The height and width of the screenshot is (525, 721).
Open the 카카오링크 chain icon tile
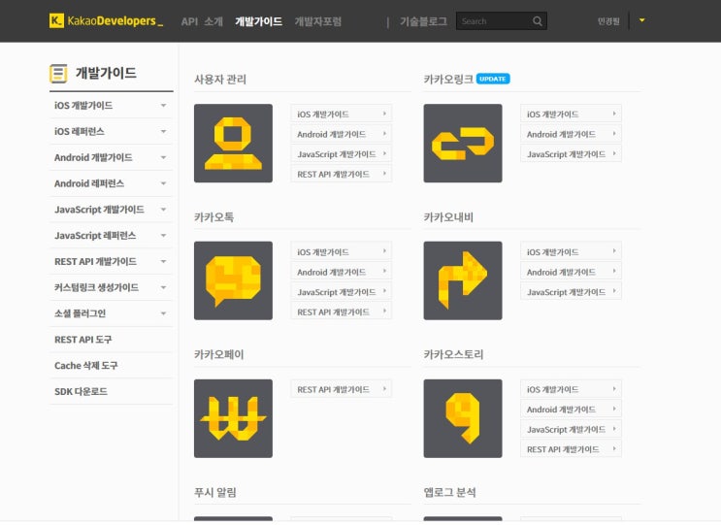click(463, 143)
